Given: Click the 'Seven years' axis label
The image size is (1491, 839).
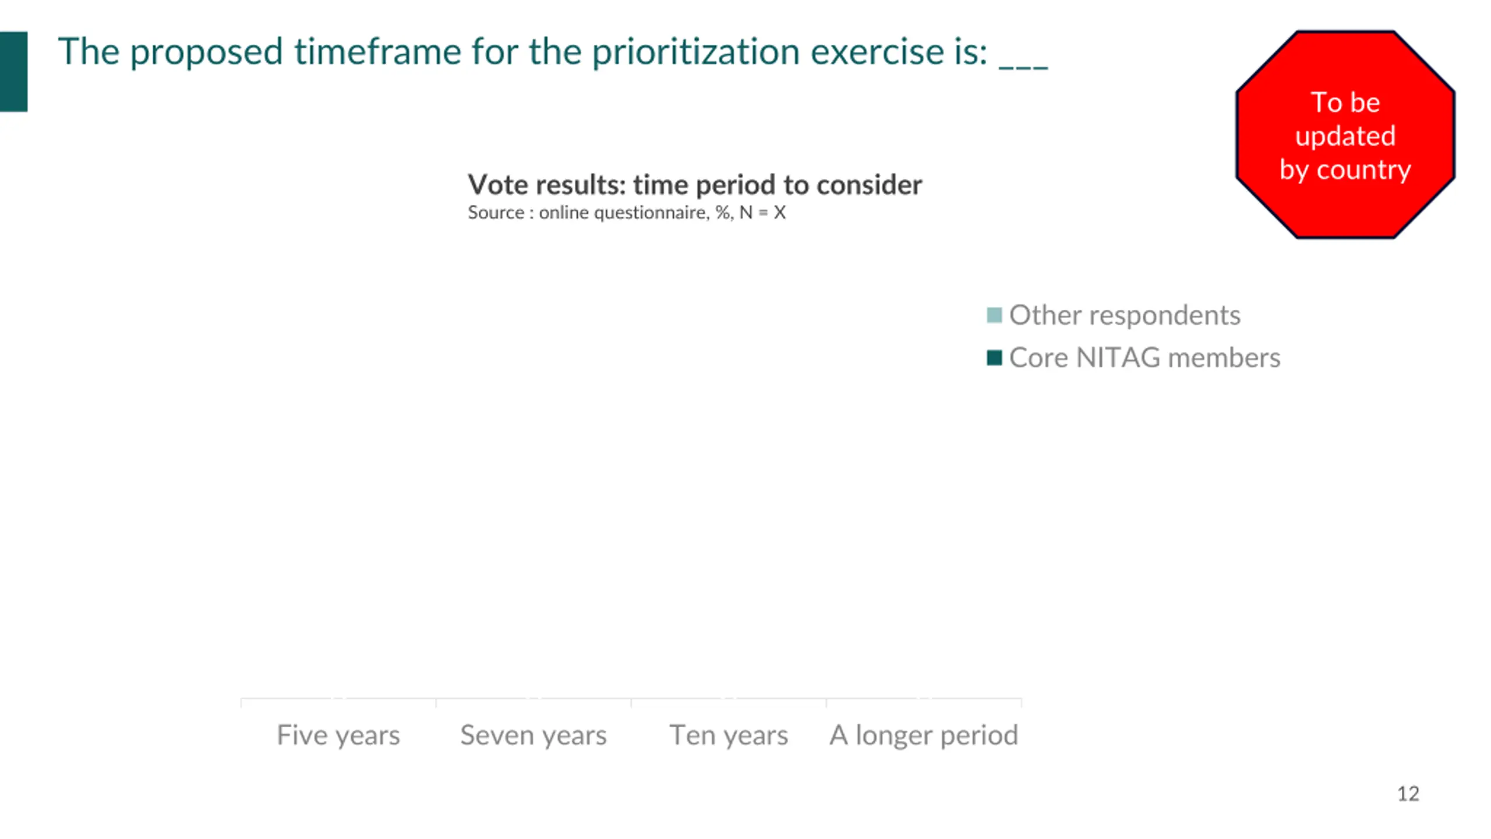Looking at the screenshot, I should point(533,735).
